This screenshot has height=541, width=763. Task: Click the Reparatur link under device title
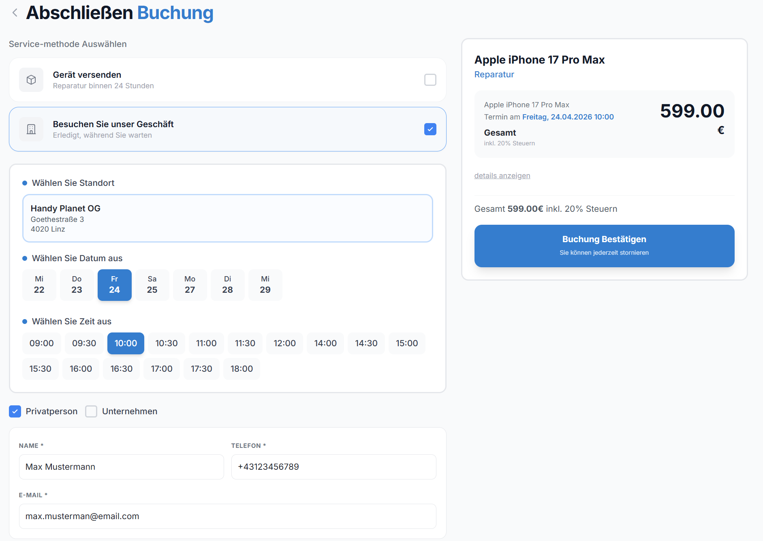[494, 75]
